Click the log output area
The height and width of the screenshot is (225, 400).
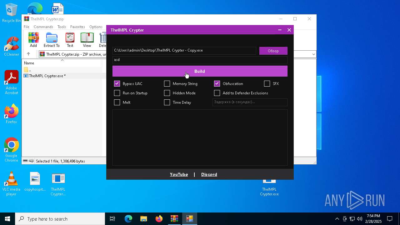[200, 137]
